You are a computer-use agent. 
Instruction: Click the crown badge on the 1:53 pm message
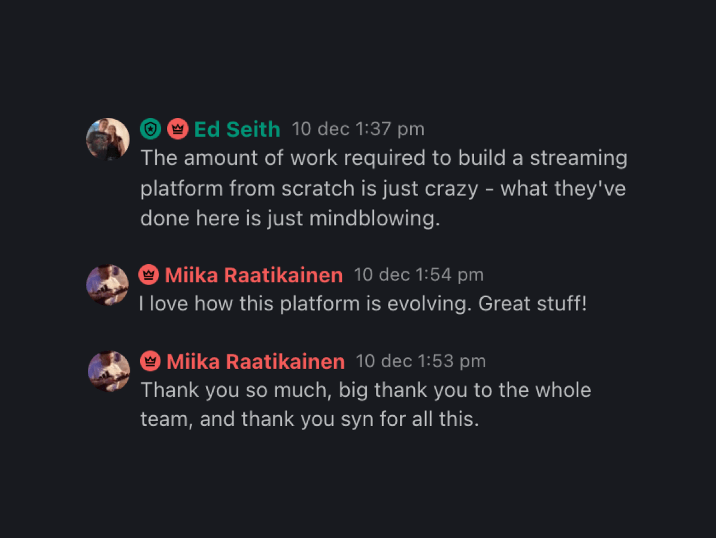coord(150,361)
